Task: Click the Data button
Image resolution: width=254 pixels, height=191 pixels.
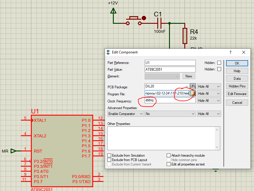Action: tap(237, 79)
